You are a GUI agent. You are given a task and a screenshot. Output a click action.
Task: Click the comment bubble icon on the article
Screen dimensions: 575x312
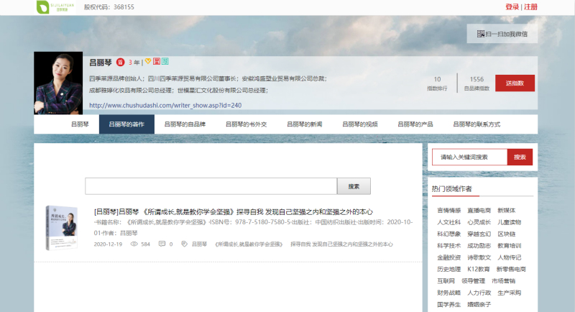pos(162,244)
